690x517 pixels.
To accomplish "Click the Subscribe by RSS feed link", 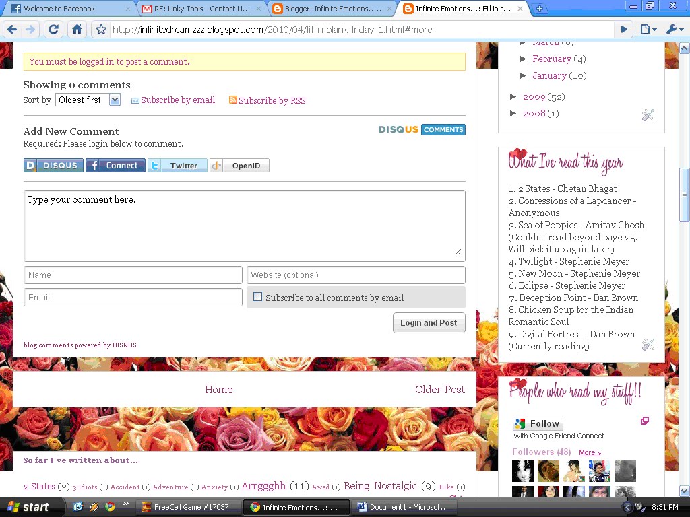I will pos(272,100).
